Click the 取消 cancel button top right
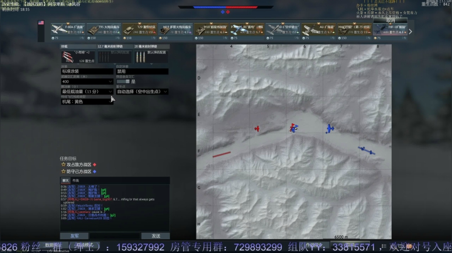This screenshot has width=452, height=253. (390, 21)
